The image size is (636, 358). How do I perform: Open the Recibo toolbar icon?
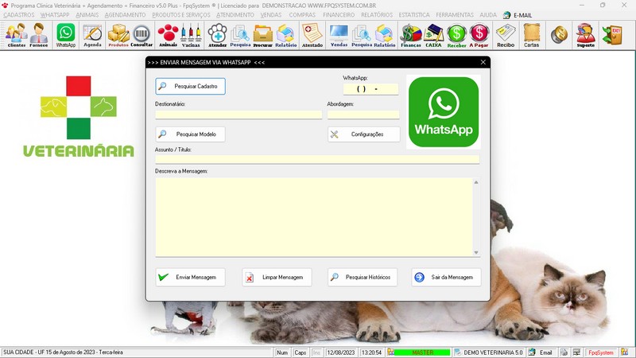(x=506, y=35)
